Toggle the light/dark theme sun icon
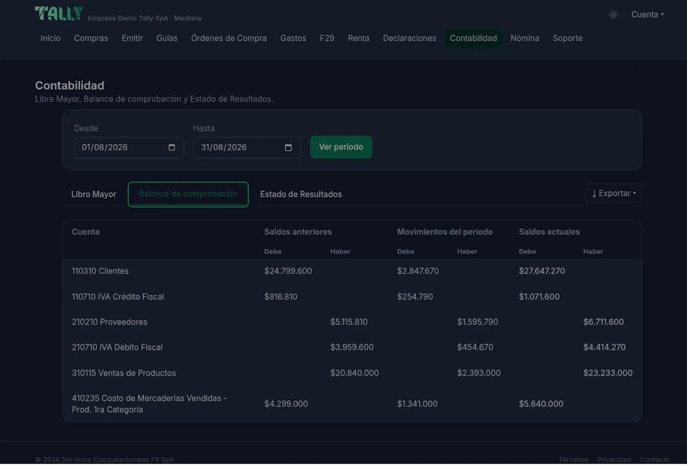The image size is (687, 466). coord(613,15)
